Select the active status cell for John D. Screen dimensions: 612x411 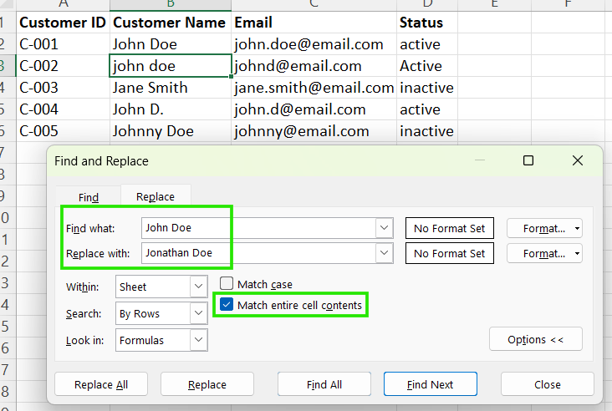click(x=427, y=109)
